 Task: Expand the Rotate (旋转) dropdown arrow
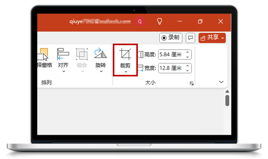tap(101, 71)
